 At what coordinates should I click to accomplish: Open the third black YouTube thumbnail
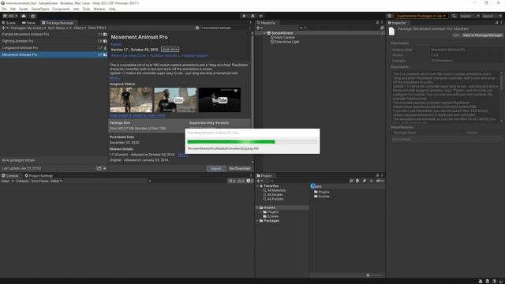click(219, 100)
